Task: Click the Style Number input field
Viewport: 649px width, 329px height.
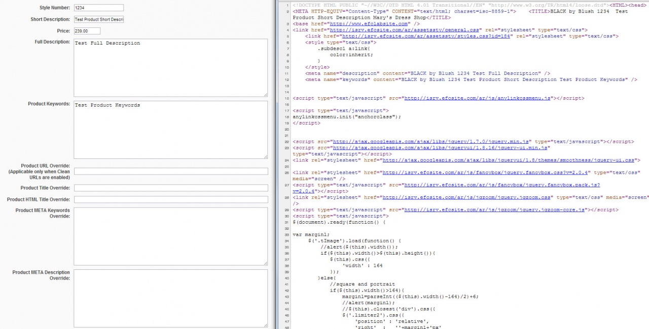Action: tap(98, 8)
